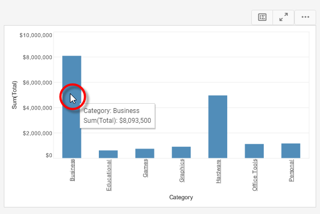Click tooltip text Sum(Total): $8,093,500

pyautogui.click(x=117, y=120)
